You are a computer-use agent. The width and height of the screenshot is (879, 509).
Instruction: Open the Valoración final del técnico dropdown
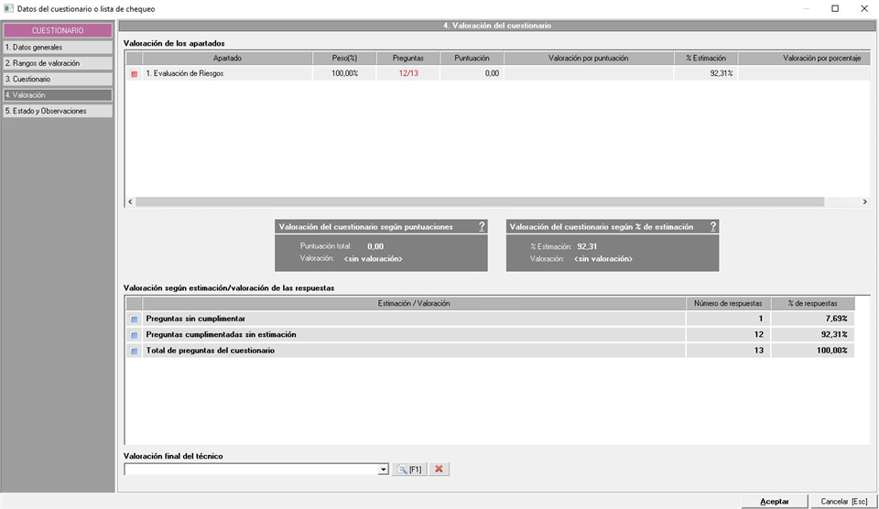click(x=383, y=470)
